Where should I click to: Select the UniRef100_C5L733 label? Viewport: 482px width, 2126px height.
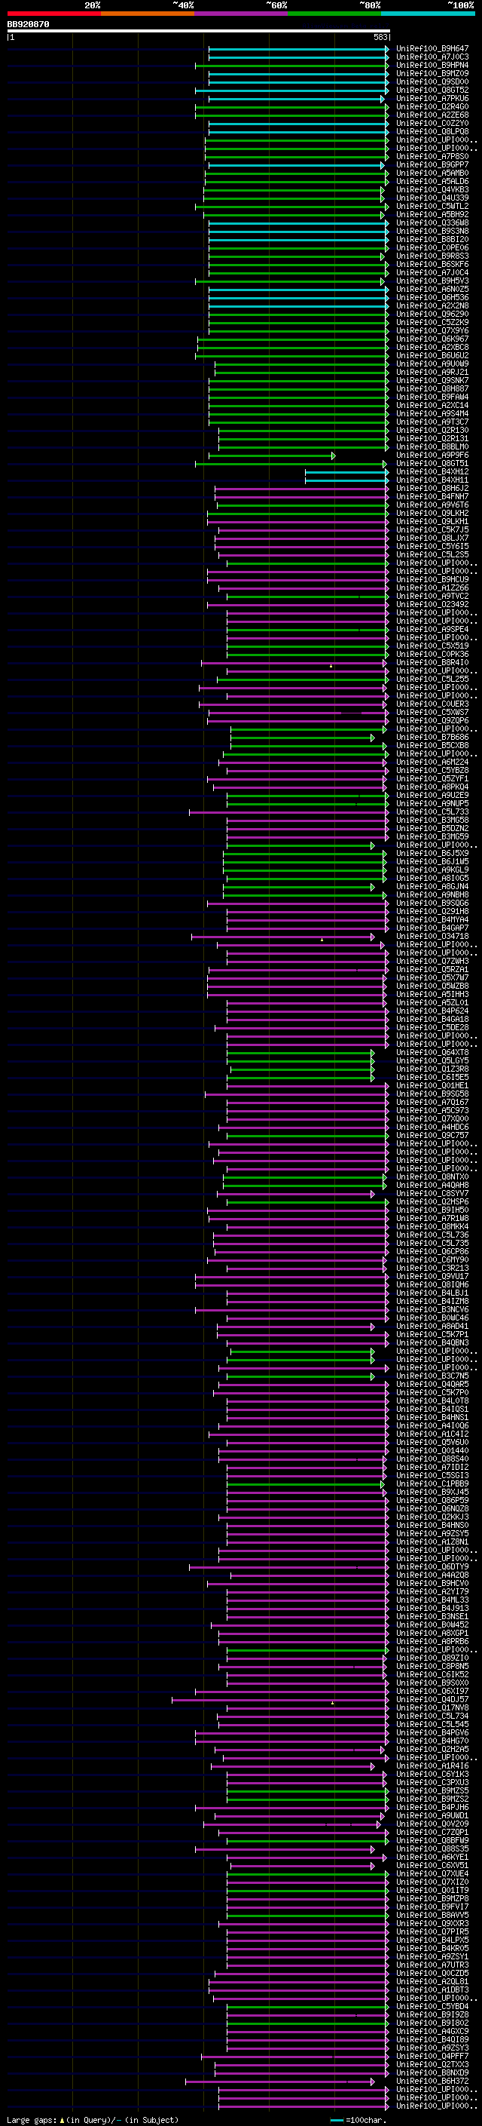click(432, 812)
